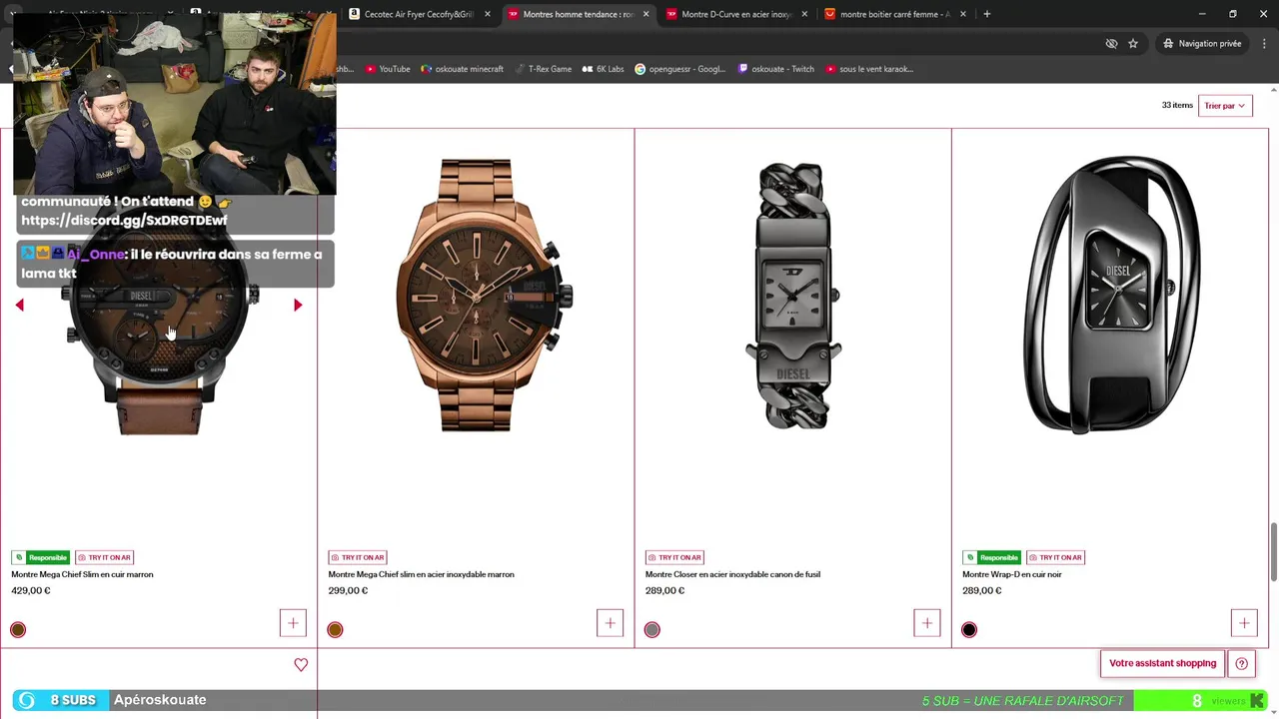Click the discord.gg invite link in overlay
Image resolution: width=1279 pixels, height=719 pixels.
124,220
